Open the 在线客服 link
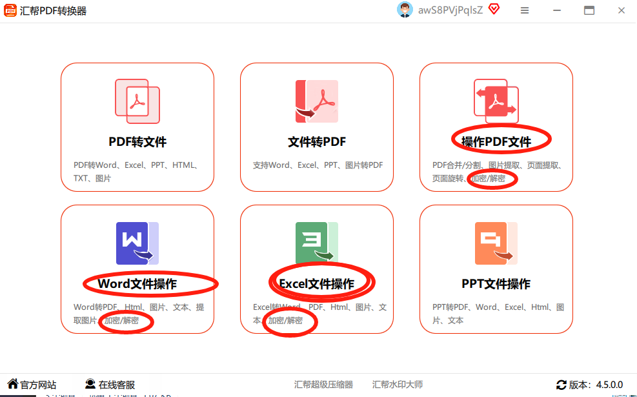 pyautogui.click(x=117, y=385)
